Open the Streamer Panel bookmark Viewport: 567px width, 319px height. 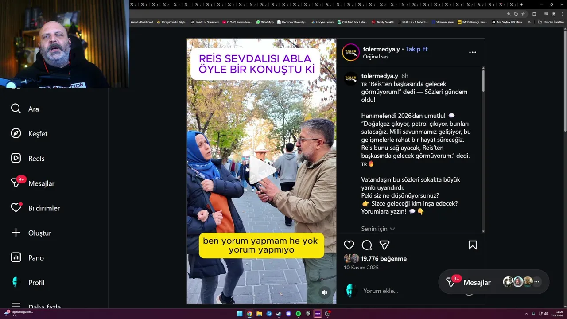pyautogui.click(x=443, y=22)
